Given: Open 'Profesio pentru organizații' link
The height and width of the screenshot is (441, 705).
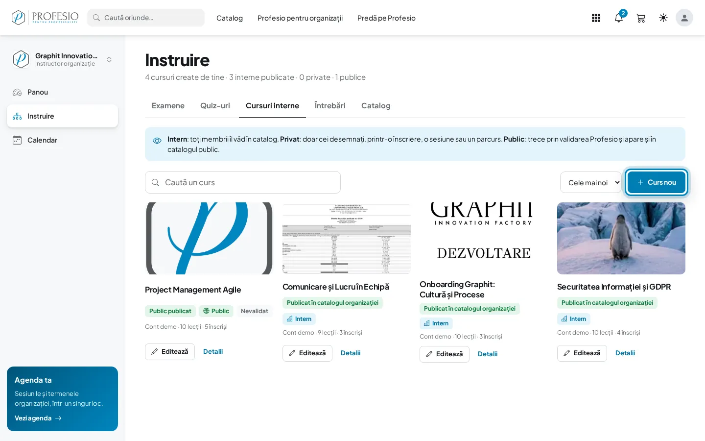Looking at the screenshot, I should tap(300, 18).
